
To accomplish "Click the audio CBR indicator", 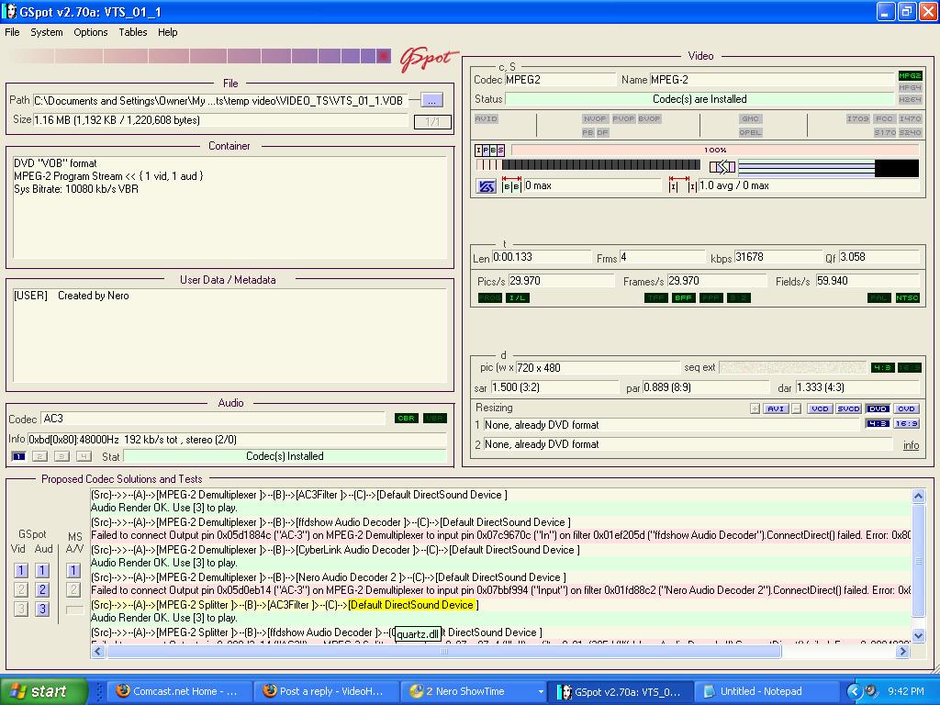I will point(407,418).
